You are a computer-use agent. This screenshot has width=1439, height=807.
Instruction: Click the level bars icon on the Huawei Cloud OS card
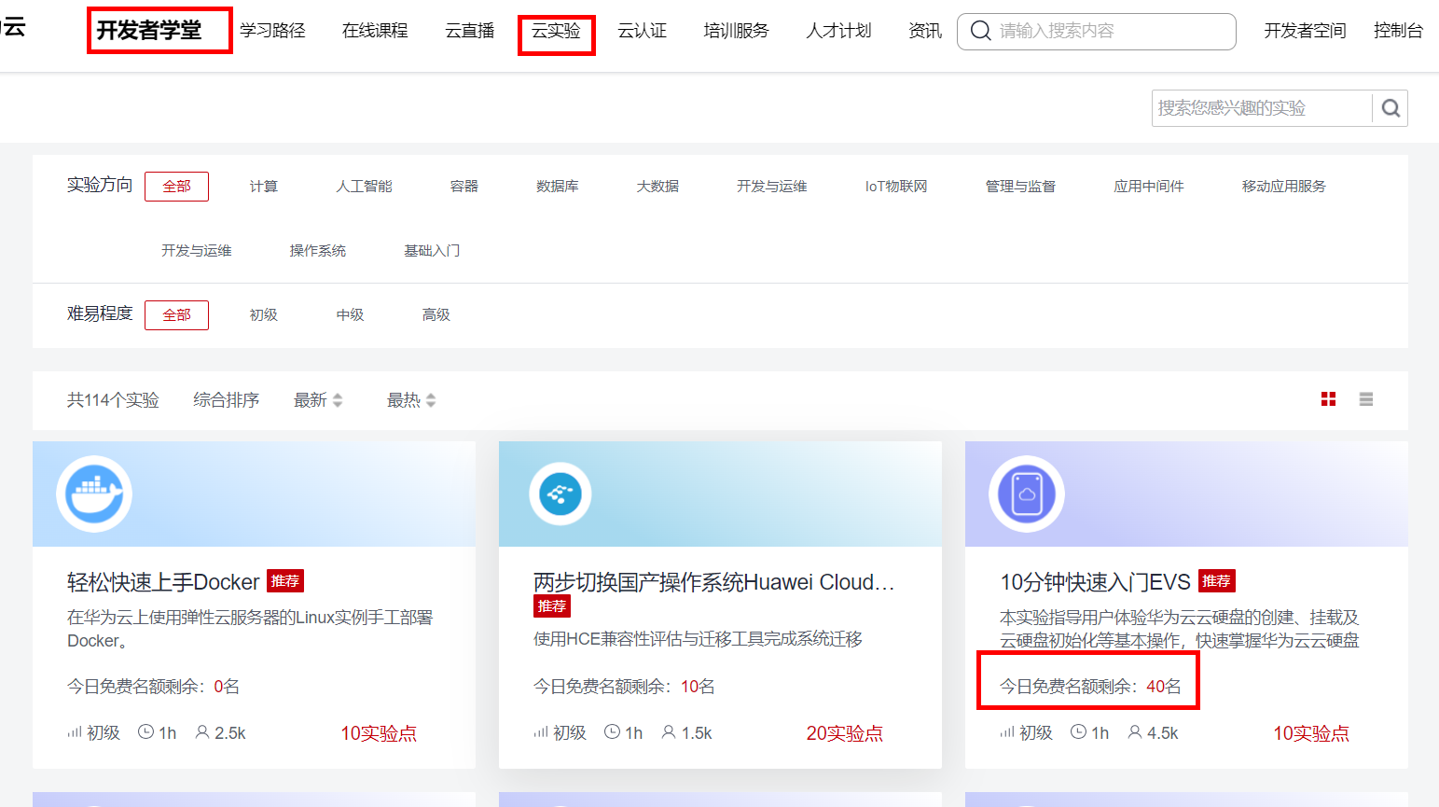pyautogui.click(x=541, y=732)
